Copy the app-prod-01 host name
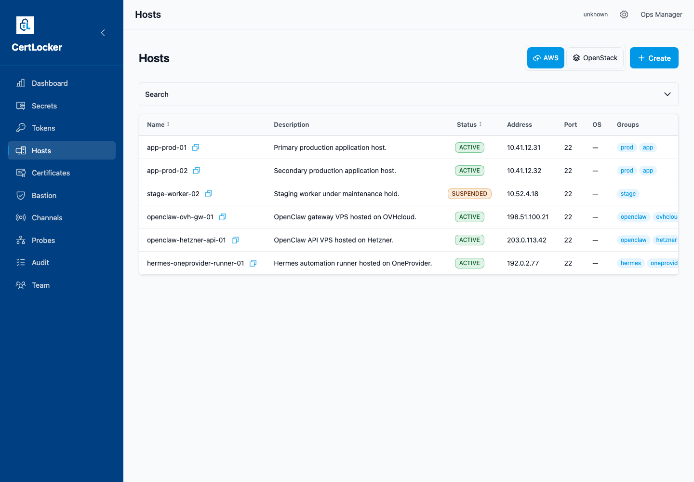 coord(196,147)
